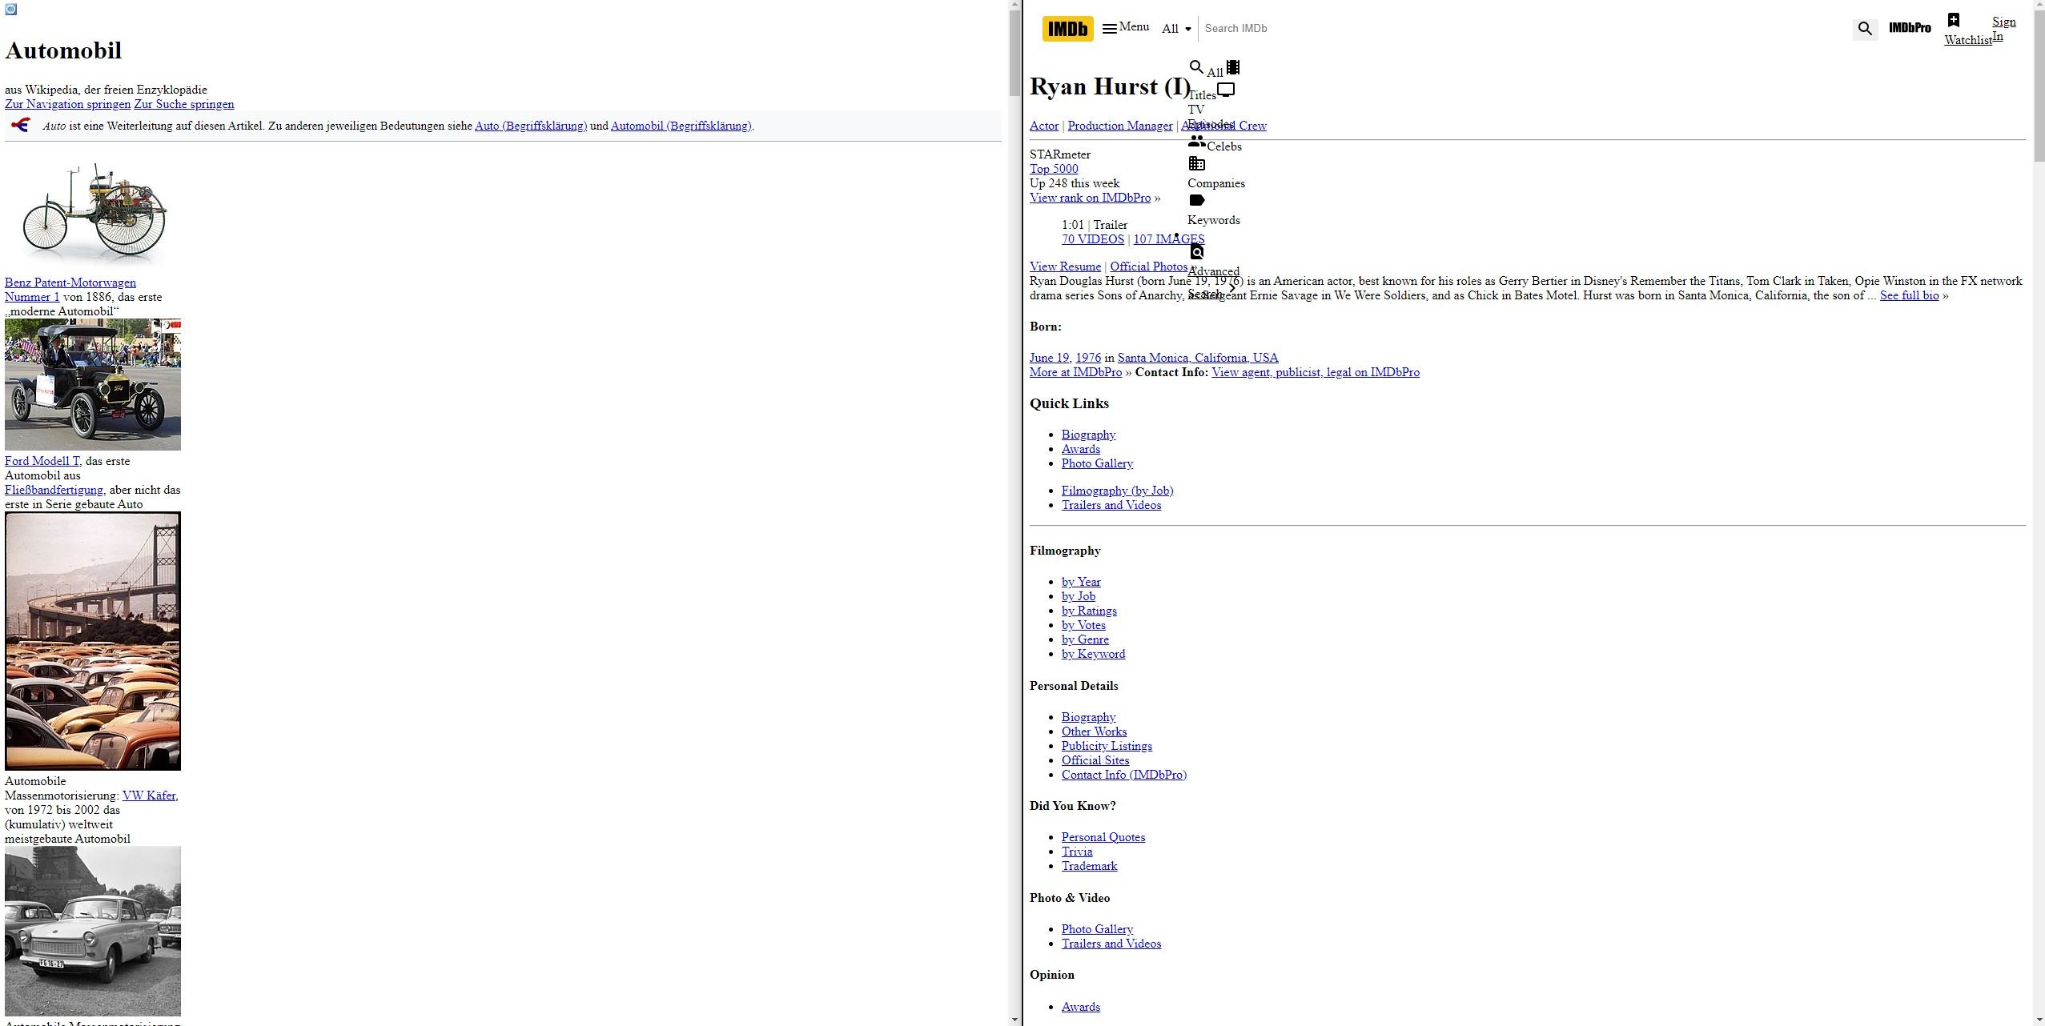Viewport: 2045px width, 1026px height.
Task: Select the Keywords tag icon
Action: (1196, 200)
